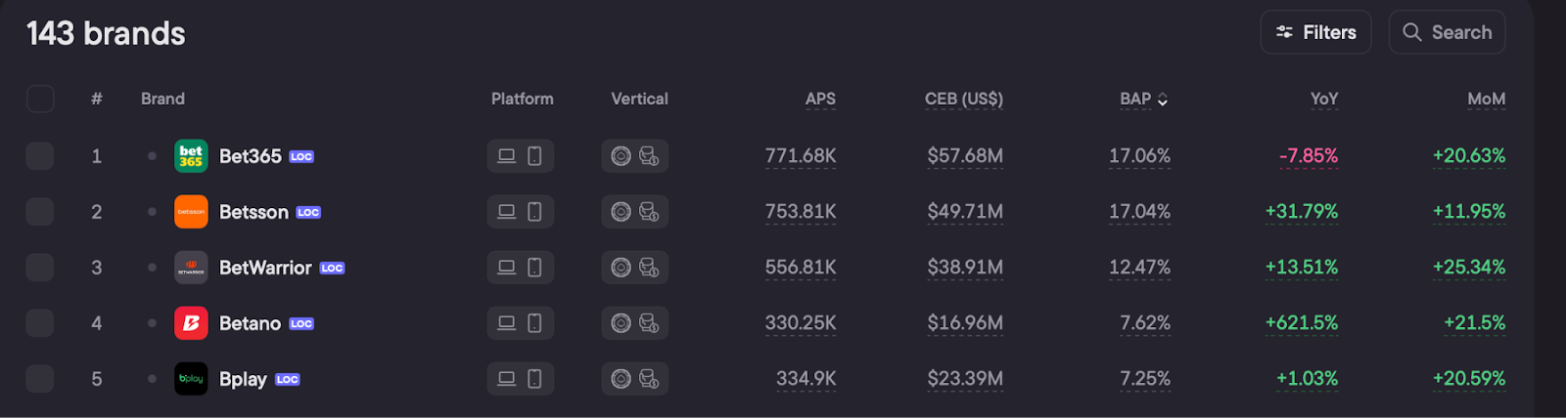Click the mobile platform icon for Betsson
This screenshot has width=1566, height=418.
(534, 212)
